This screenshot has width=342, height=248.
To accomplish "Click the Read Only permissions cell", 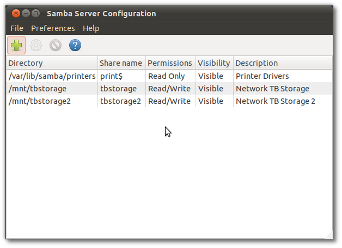I will pos(167,76).
